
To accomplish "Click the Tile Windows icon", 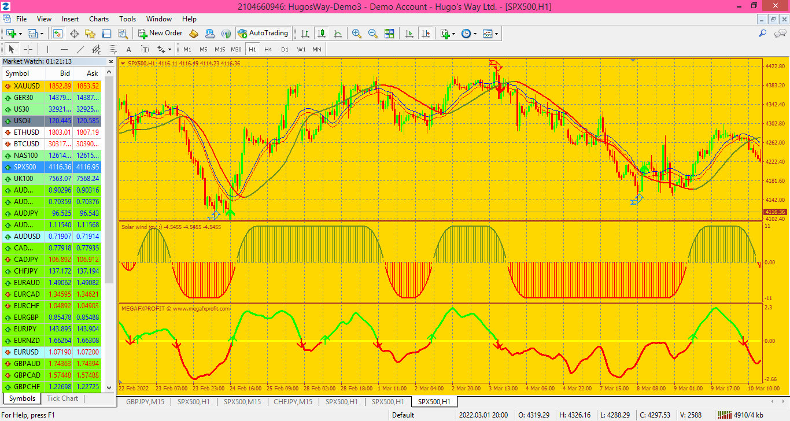I will tap(389, 34).
